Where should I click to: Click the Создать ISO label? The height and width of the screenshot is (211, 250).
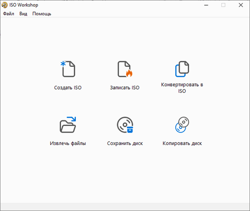pyautogui.click(x=68, y=88)
